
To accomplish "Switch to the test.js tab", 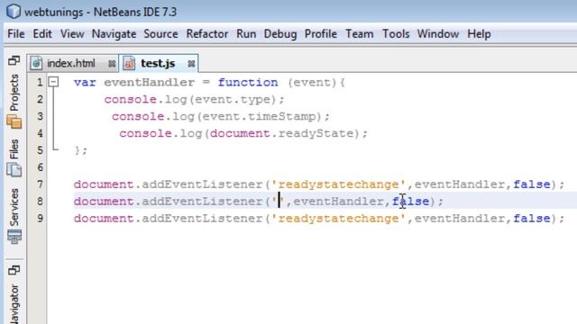I will click(158, 64).
